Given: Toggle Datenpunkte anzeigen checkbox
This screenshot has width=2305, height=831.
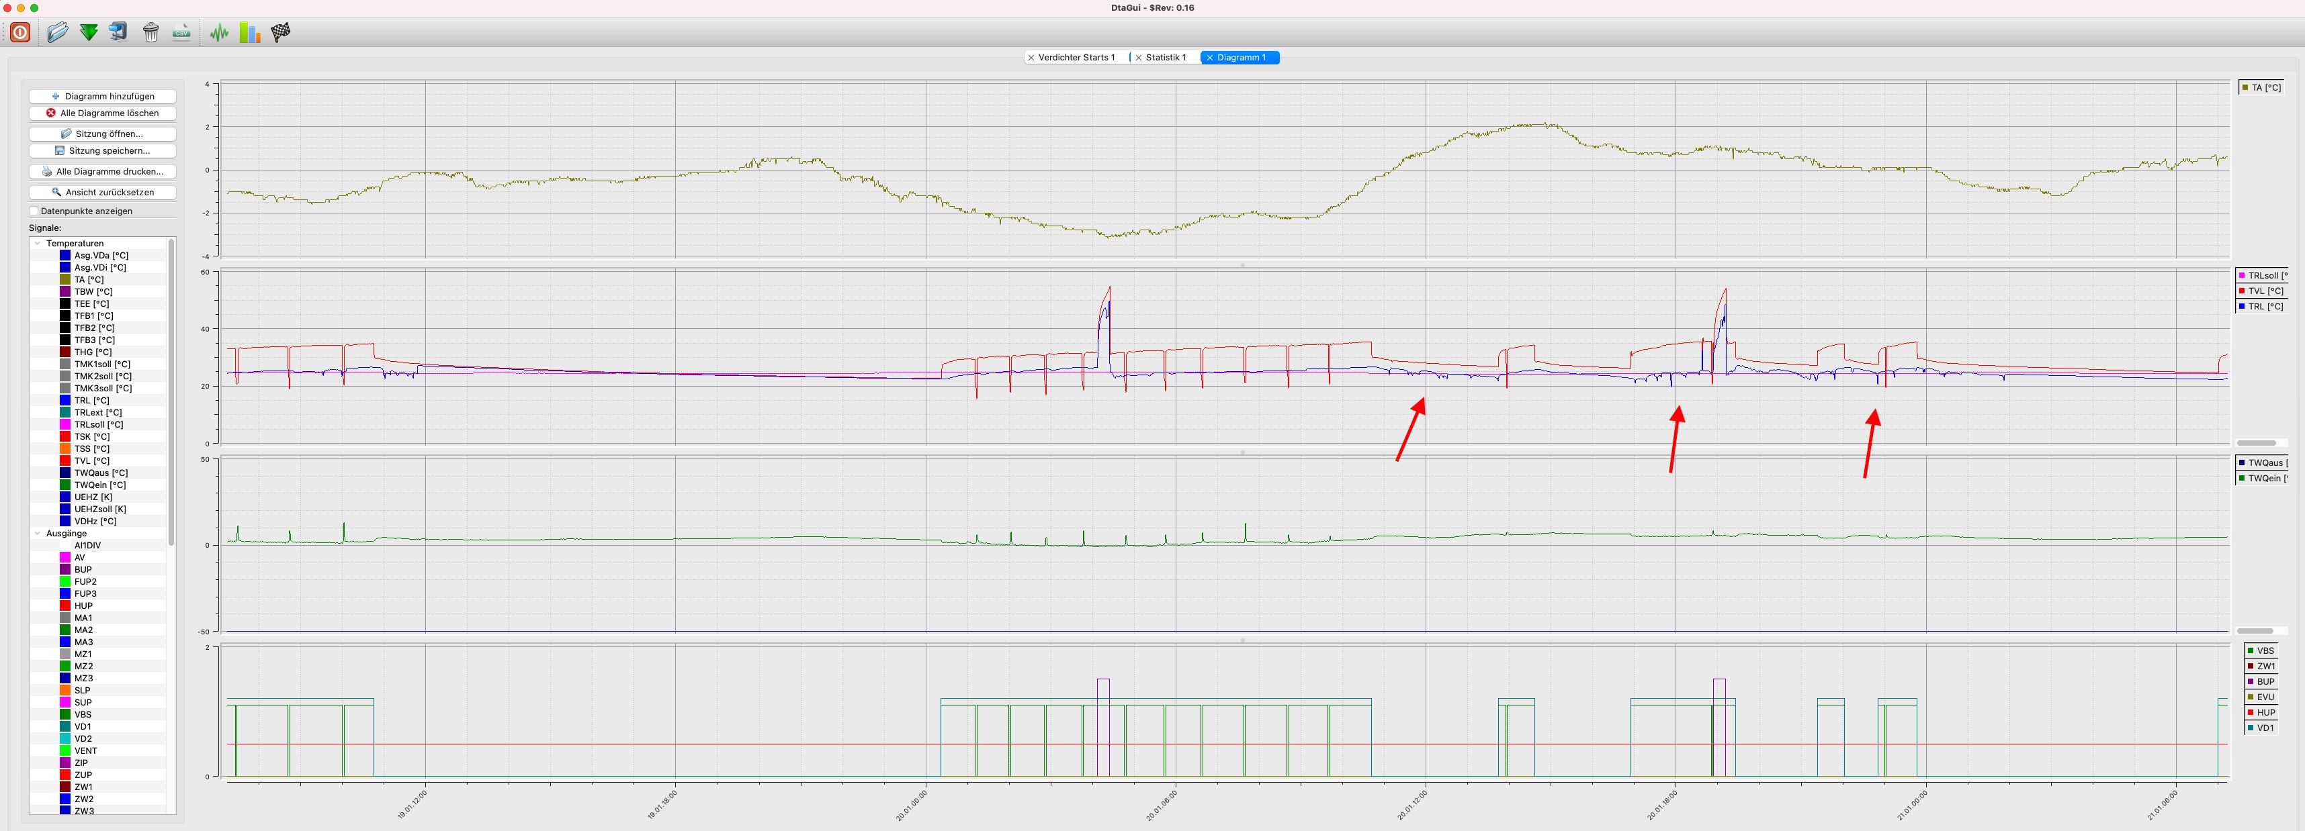Looking at the screenshot, I should [34, 211].
